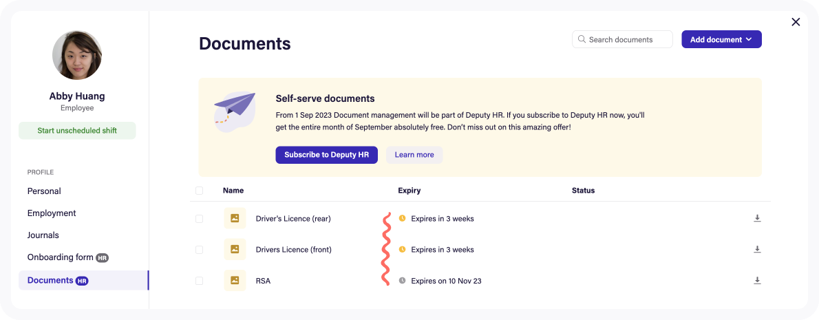The width and height of the screenshot is (819, 320).
Task: Sort by the Expiry column header
Action: pyautogui.click(x=409, y=191)
